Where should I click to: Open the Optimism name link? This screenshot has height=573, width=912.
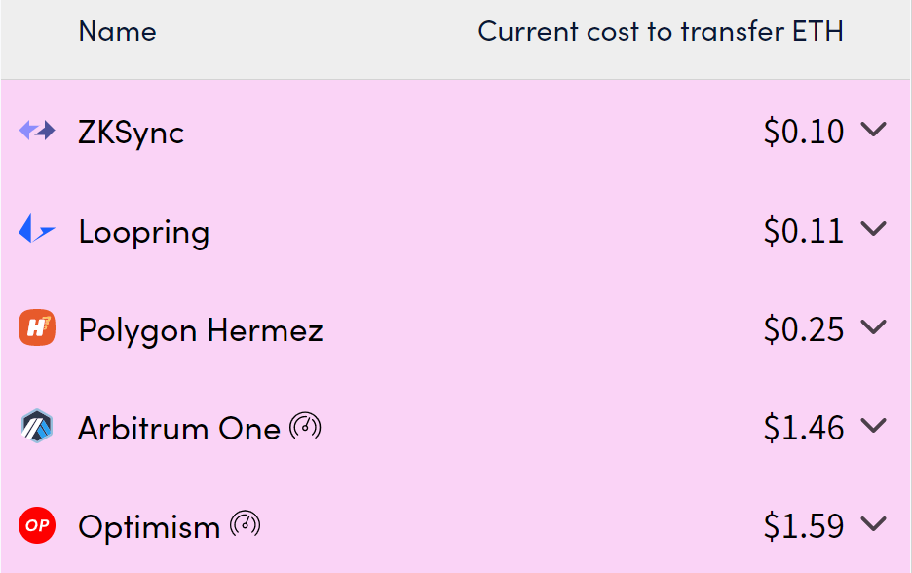coord(149,527)
